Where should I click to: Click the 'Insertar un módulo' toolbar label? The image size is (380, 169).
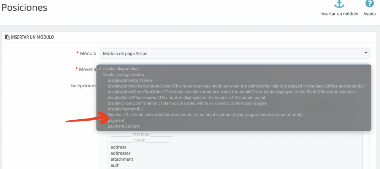tap(339, 14)
